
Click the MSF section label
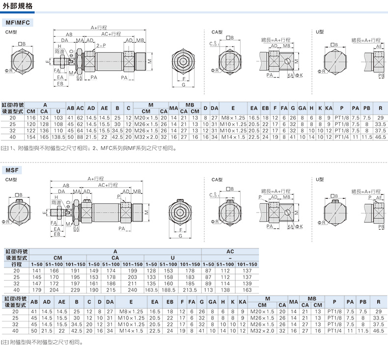(13, 170)
